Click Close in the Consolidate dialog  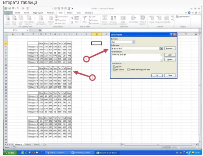click(170, 75)
